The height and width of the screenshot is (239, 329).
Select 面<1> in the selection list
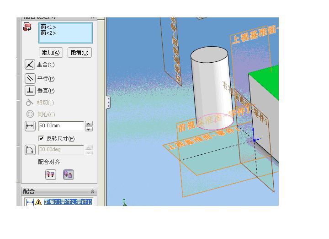(48, 27)
